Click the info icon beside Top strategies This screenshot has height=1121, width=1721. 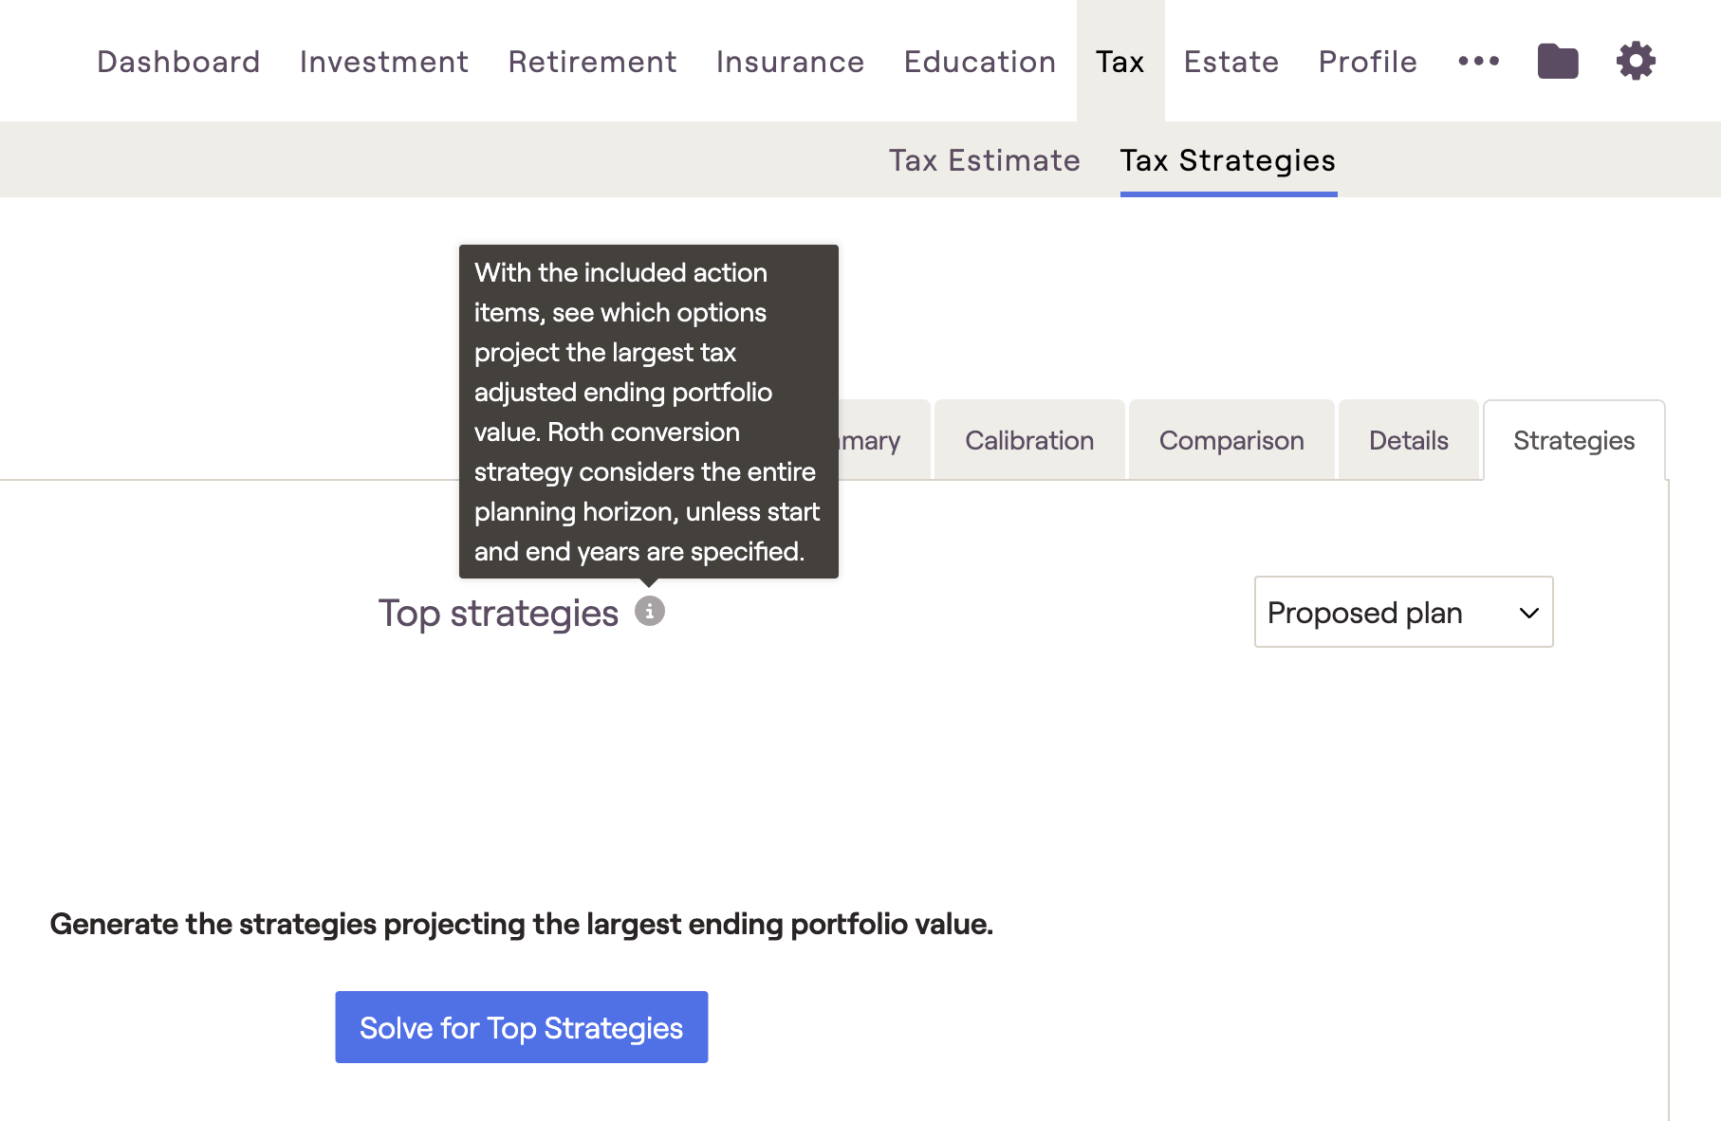[x=649, y=612]
